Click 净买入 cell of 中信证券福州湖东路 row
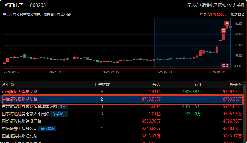Image resolution: width=247 pixels, height=143 pixels. pos(232,99)
